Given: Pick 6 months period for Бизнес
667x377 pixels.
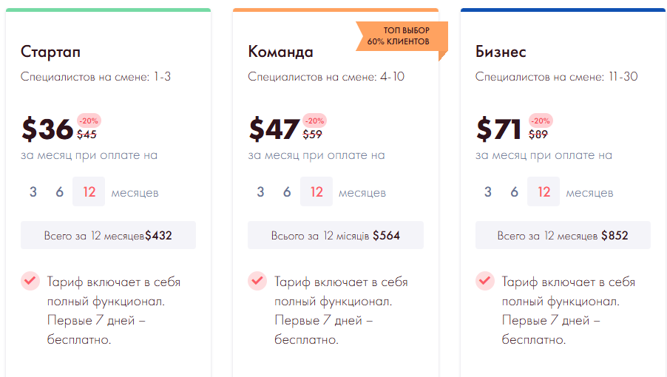Looking at the screenshot, I should point(514,192).
